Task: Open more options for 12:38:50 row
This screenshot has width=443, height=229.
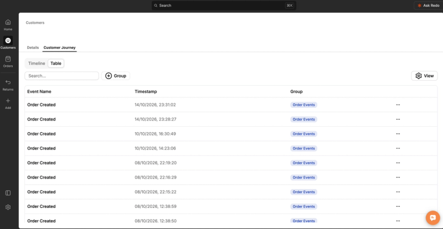Action: coord(398,221)
